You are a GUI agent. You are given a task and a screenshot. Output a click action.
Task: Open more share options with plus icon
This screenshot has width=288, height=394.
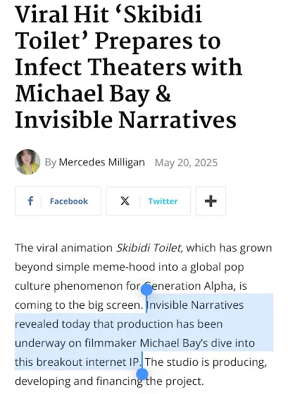tap(211, 201)
